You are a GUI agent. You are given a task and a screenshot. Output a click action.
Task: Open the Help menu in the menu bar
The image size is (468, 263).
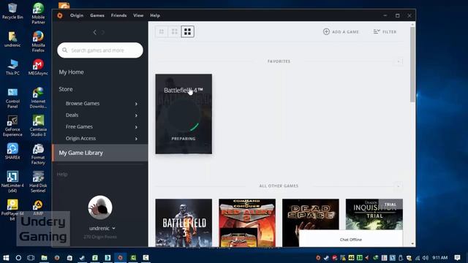(x=155, y=15)
